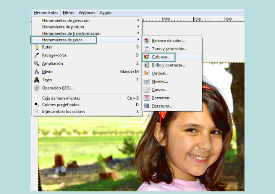Choose Curvas... option
Screen dimensions: 275x194
(172, 90)
